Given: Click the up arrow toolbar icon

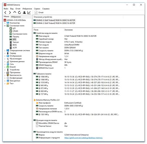Looking at the screenshot, I should tap(15, 12).
